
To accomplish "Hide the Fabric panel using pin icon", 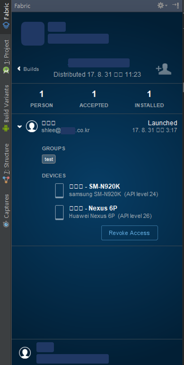I will [175, 5].
